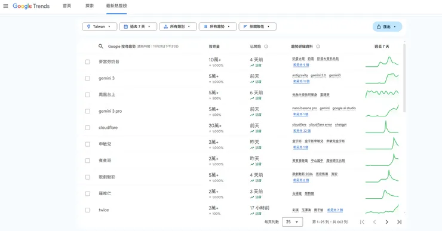Click the google ai studio related query

click(344, 108)
